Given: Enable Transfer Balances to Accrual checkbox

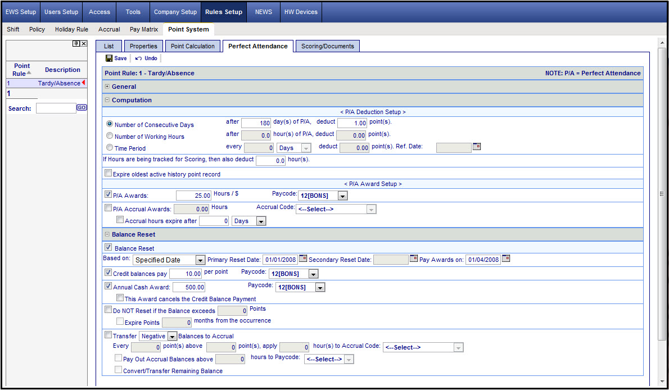Looking at the screenshot, I should 109,335.
